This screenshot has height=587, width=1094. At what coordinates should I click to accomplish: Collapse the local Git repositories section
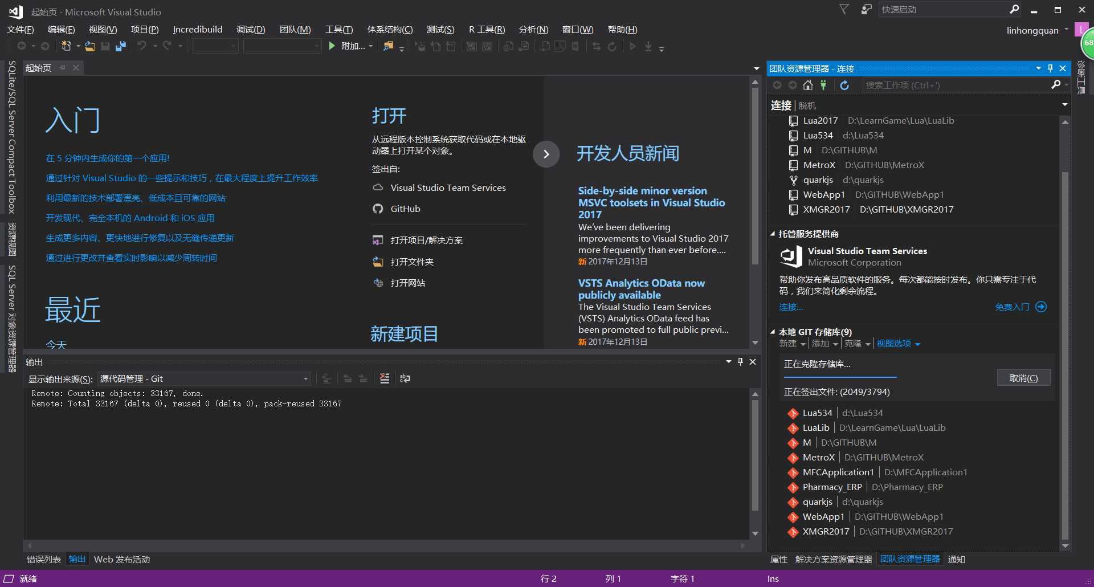pyautogui.click(x=773, y=332)
